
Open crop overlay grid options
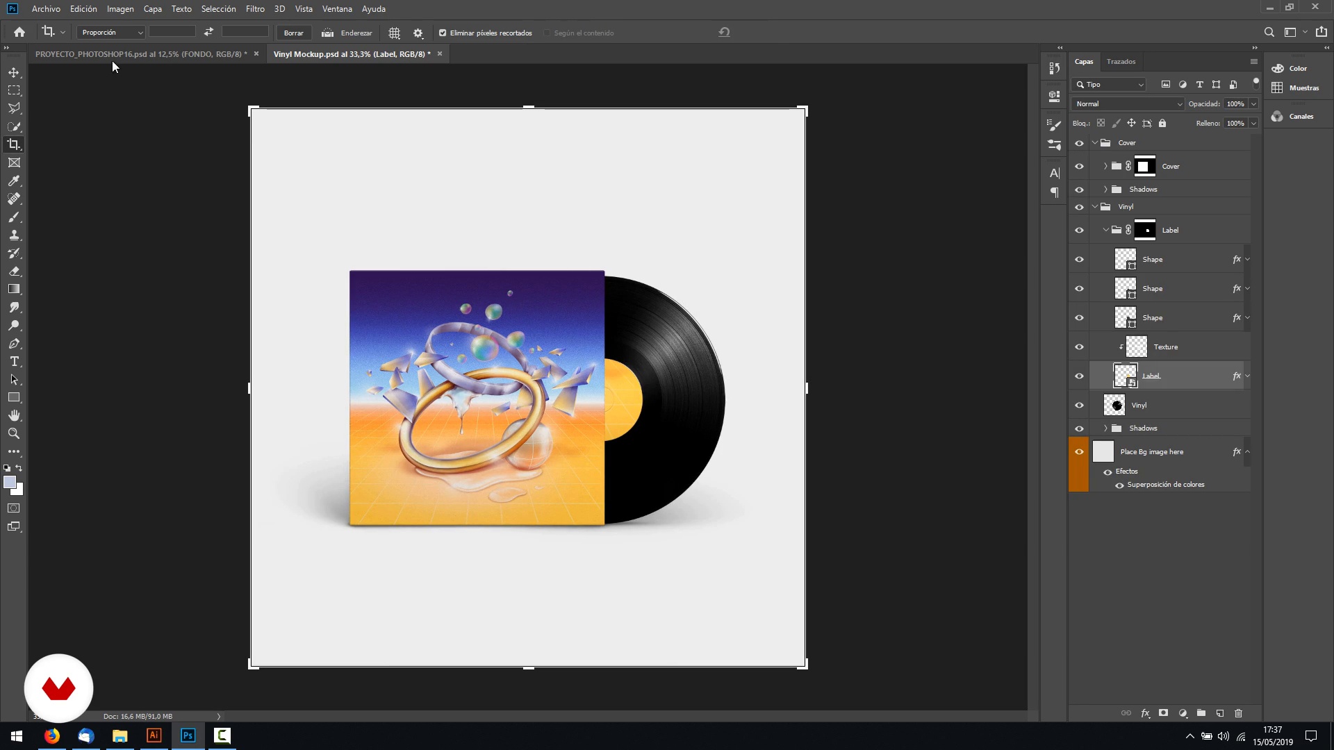[394, 33]
